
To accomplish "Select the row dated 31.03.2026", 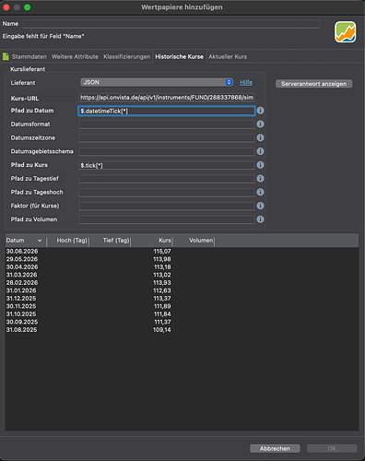I will pos(182,275).
